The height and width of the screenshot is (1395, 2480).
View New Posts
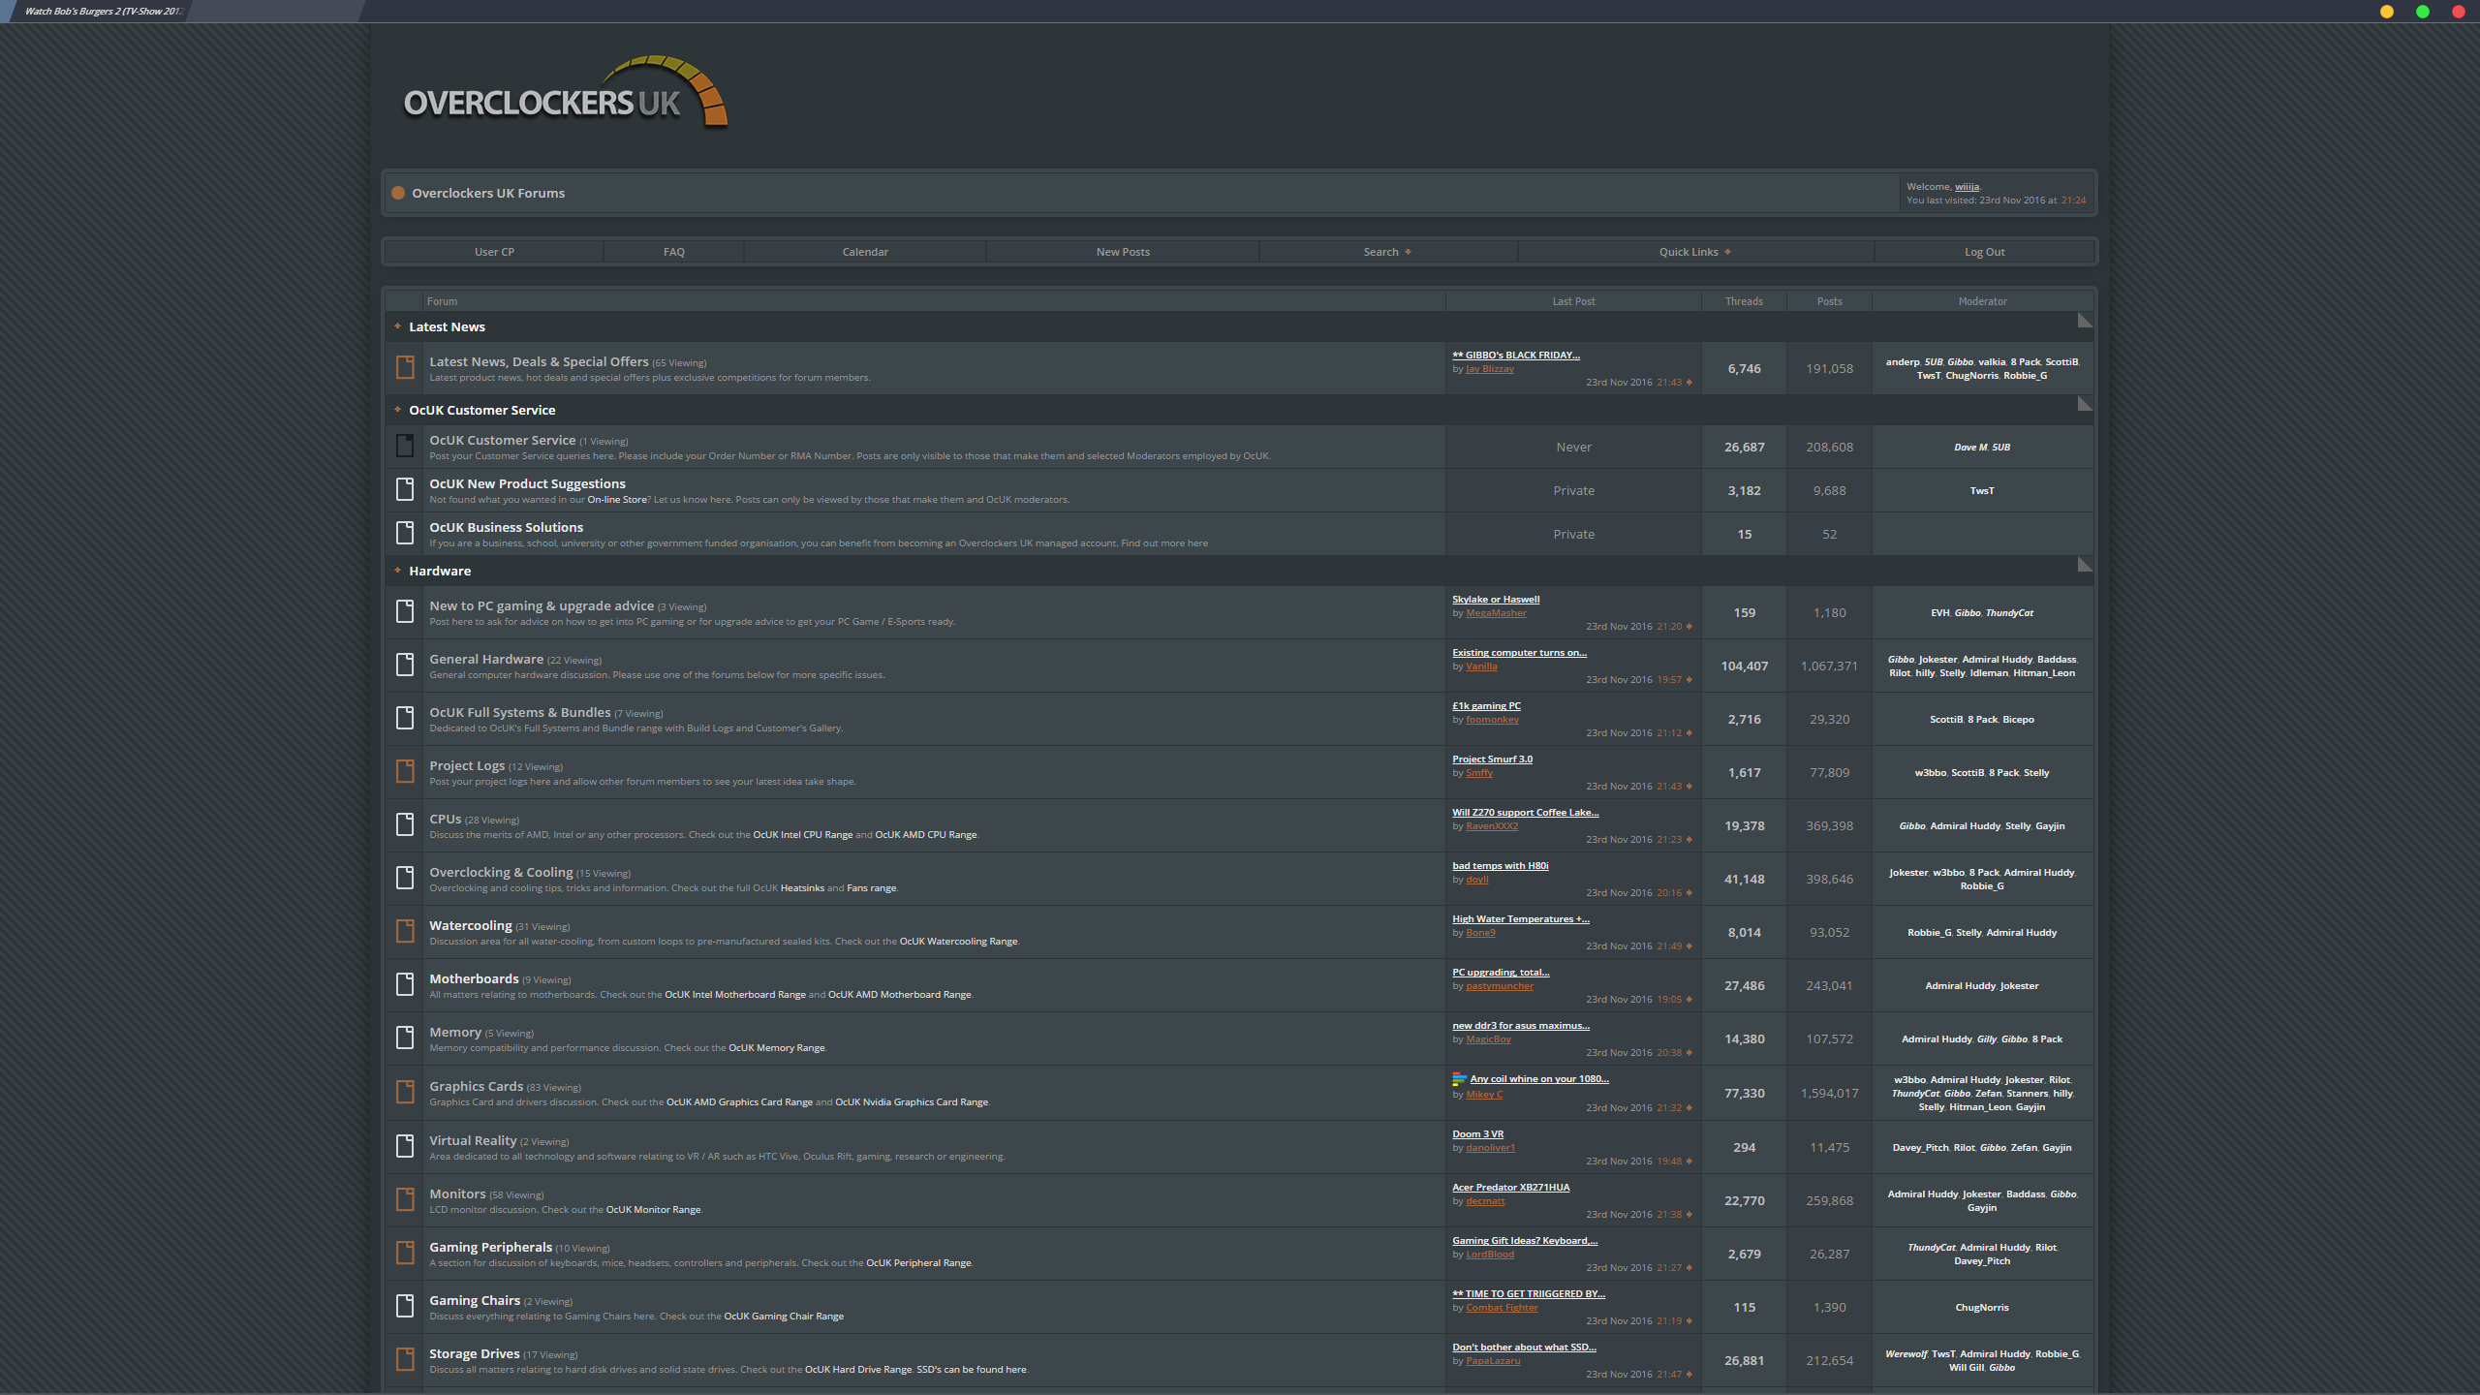click(x=1123, y=252)
